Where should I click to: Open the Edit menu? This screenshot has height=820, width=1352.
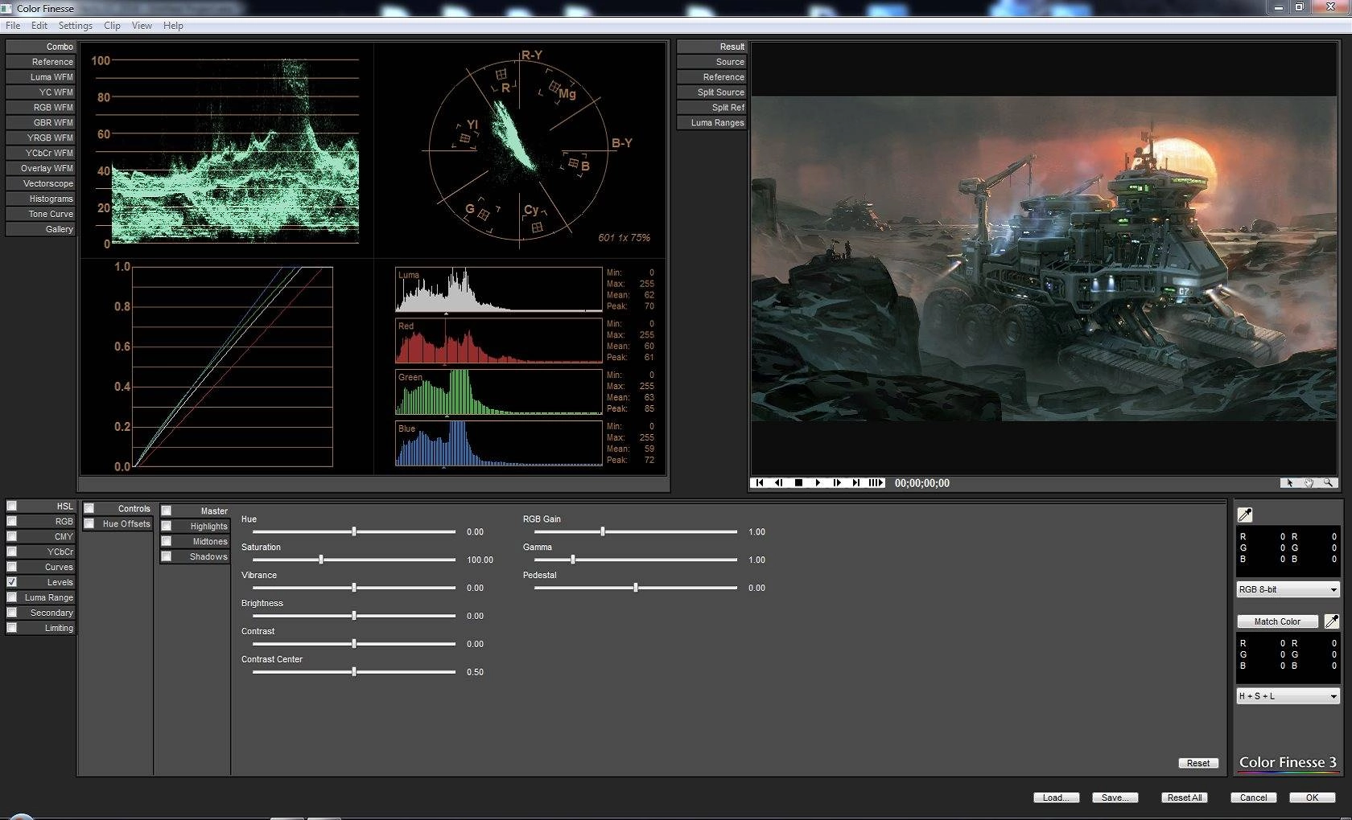coord(39,26)
